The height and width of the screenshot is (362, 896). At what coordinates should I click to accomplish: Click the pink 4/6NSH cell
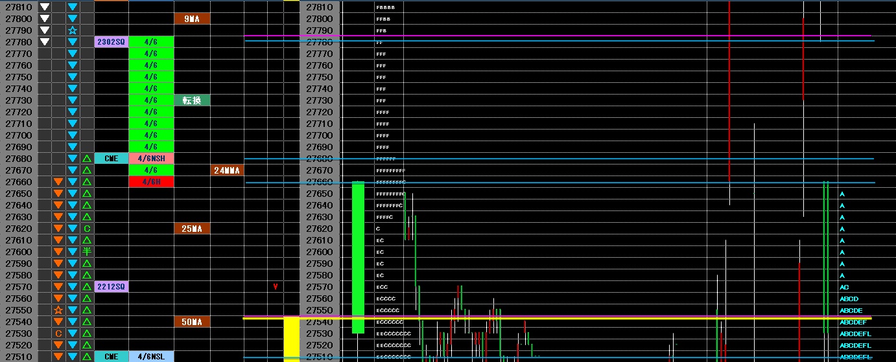[x=151, y=159]
